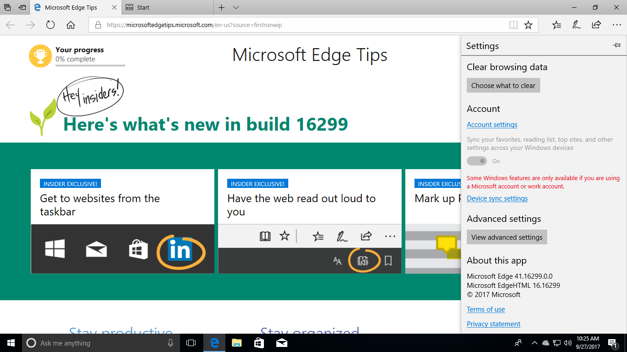
Task: Open Privacy statement link
Action: (x=493, y=324)
